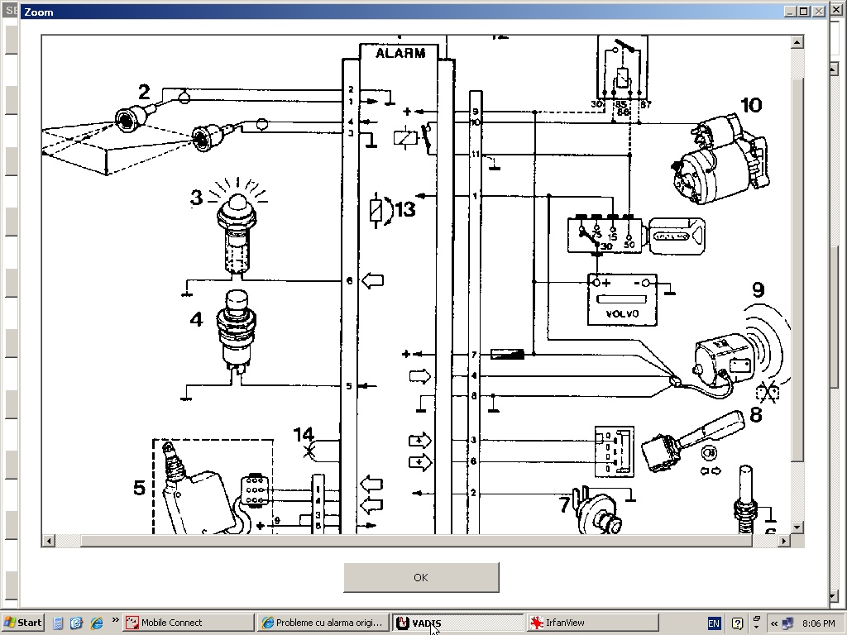
Task: Maximize the Zoom window
Action: pyautogui.click(x=804, y=12)
